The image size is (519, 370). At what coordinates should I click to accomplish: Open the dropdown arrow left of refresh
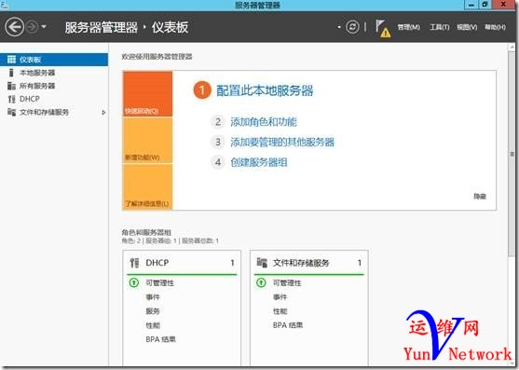coord(339,27)
